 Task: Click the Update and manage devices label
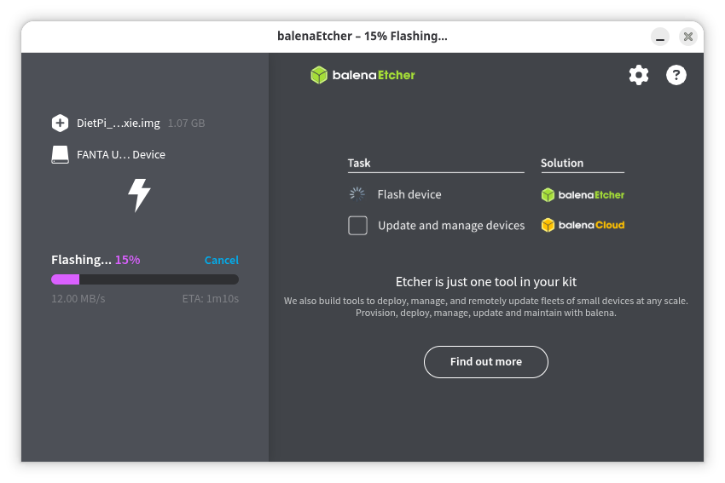pos(451,226)
